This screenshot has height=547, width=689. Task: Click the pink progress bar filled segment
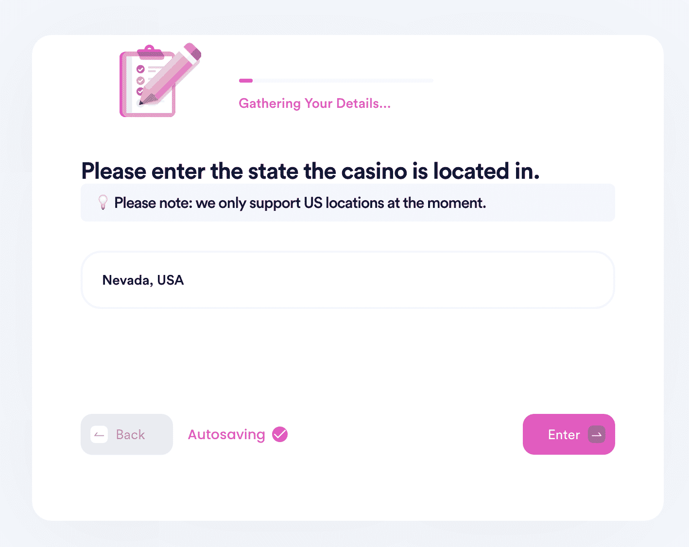coord(246,81)
